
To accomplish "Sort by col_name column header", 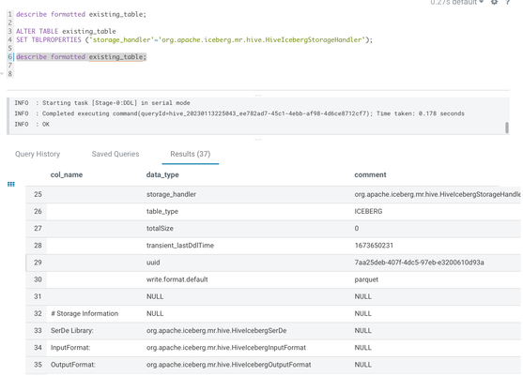I will (x=67, y=174).
